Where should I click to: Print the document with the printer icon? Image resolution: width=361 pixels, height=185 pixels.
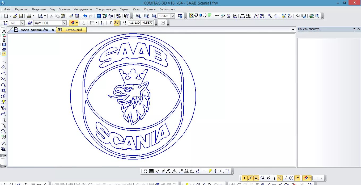point(29,16)
